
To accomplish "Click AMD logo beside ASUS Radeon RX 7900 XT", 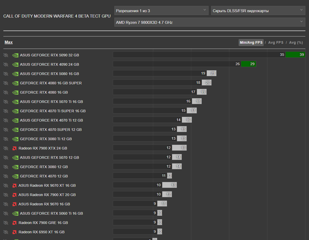I will pos(14,195).
